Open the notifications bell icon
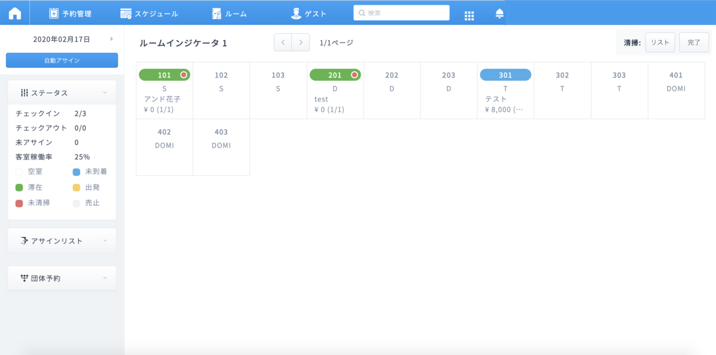This screenshot has width=716, height=355. [499, 14]
